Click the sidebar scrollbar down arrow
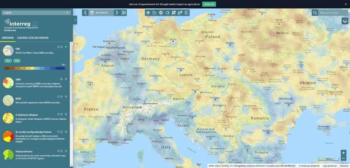Image resolution: width=350 pixels, height=168 pixels. tap(72, 165)
